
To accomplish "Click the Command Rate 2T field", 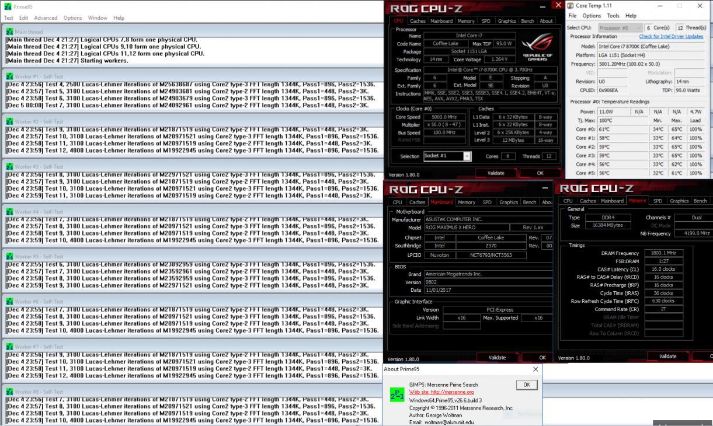I will tap(663, 309).
